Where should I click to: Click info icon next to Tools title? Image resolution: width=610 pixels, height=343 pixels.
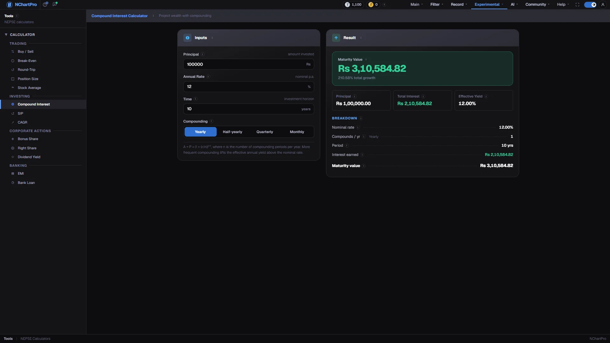(x=17, y=16)
